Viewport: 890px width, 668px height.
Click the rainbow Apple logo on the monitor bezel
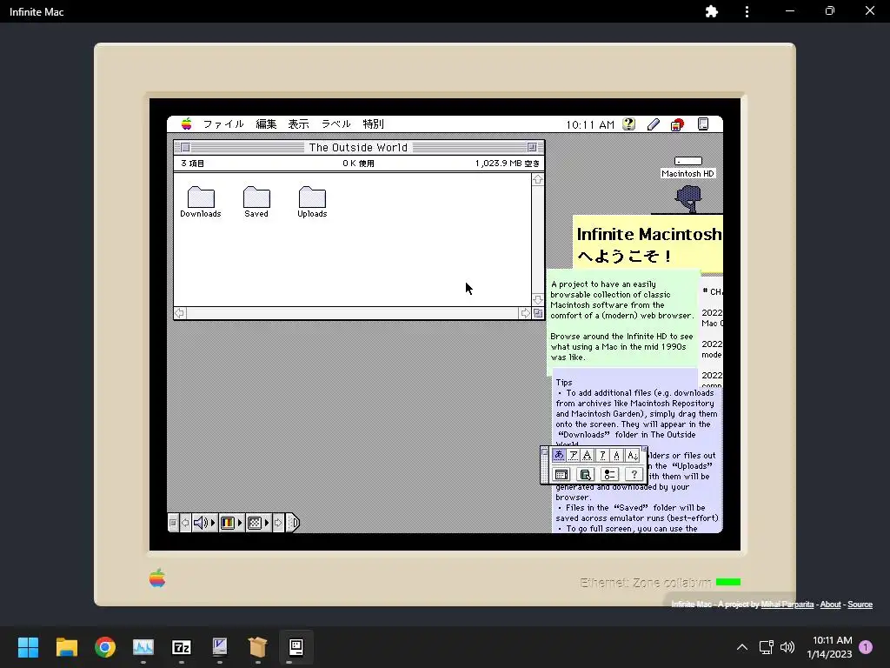pos(157,578)
